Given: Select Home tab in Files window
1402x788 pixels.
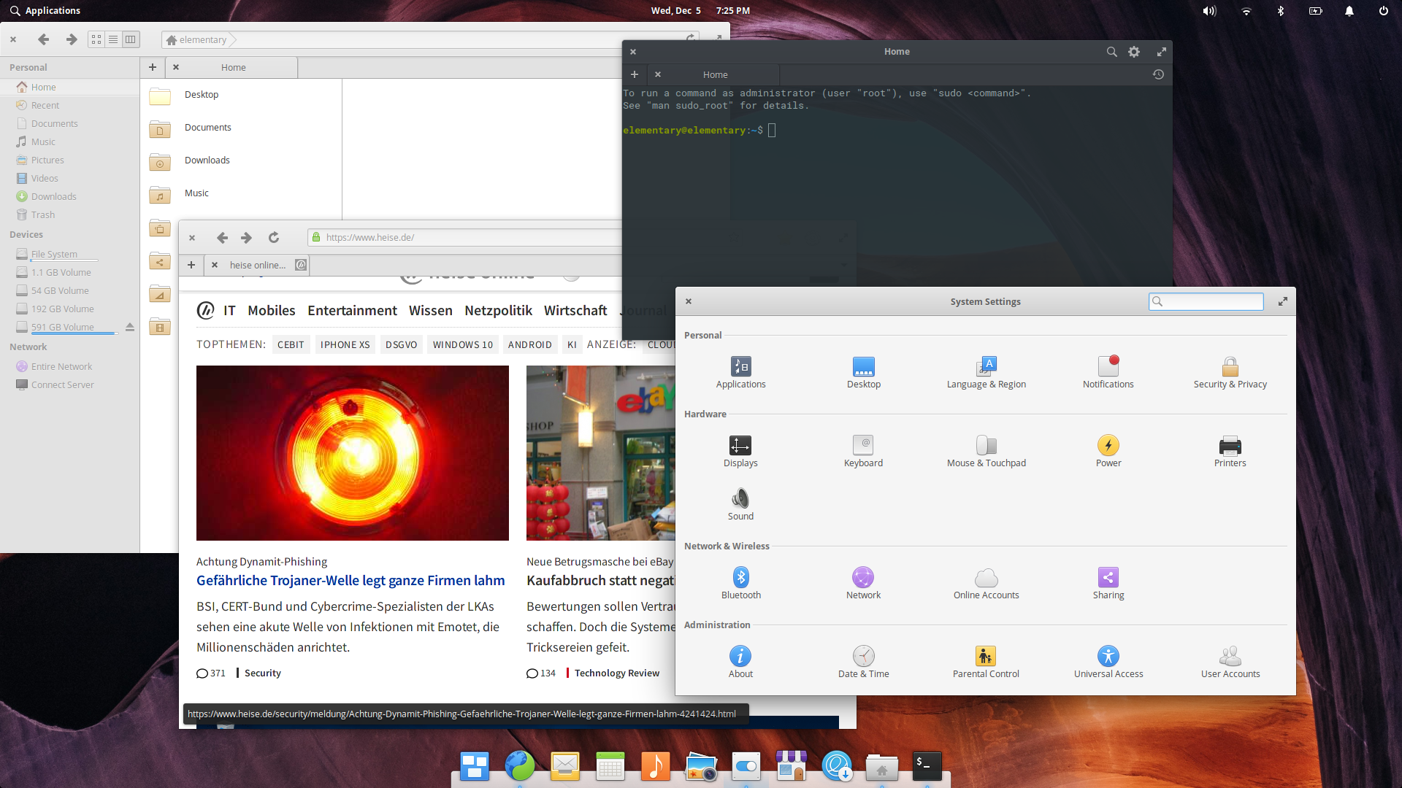Looking at the screenshot, I should coord(233,67).
